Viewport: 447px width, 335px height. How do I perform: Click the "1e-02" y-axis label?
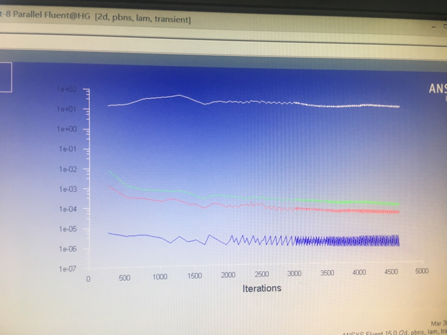pos(68,169)
